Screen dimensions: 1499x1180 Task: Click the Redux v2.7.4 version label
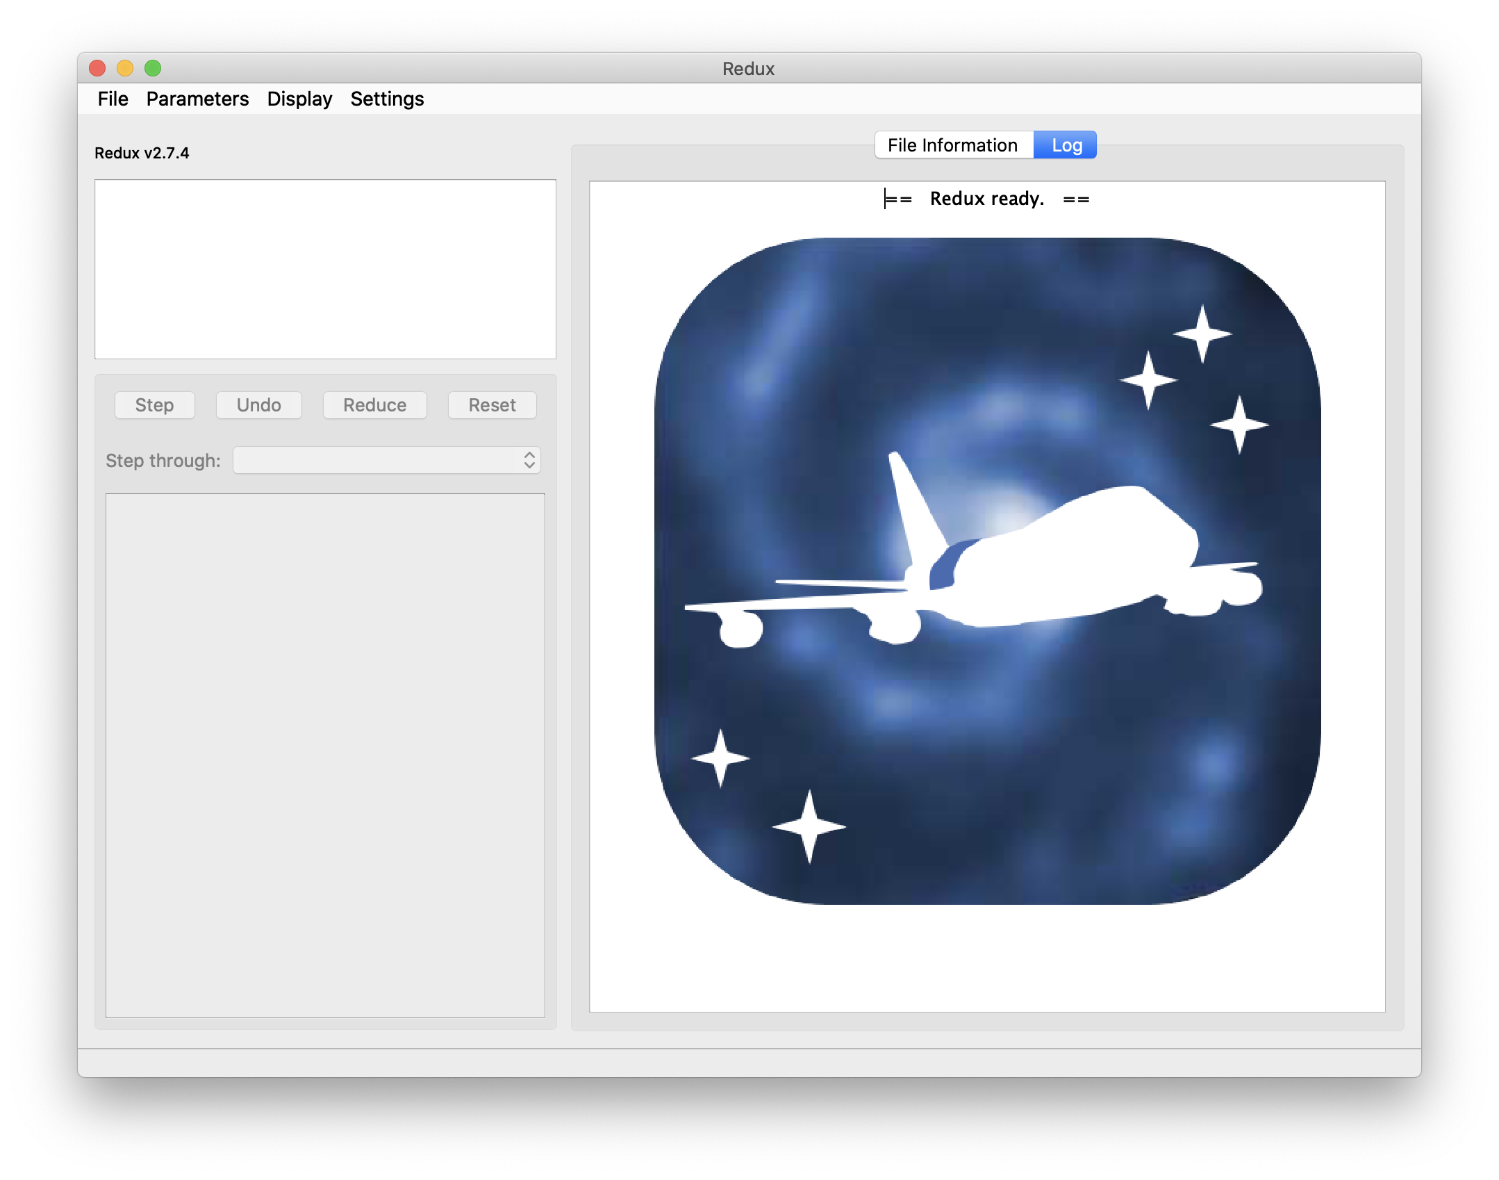point(141,154)
